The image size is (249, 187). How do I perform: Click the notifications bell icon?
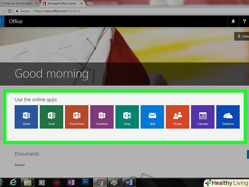point(233,21)
